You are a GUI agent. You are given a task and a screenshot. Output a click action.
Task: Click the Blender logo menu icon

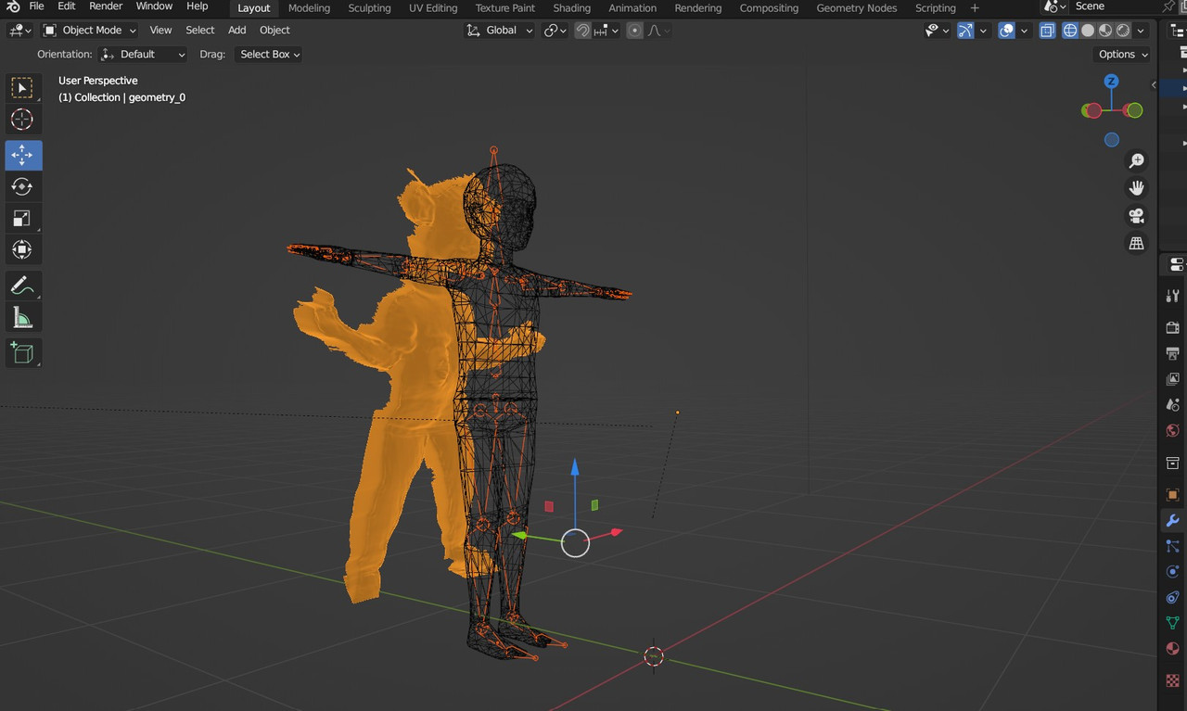pos(13,6)
